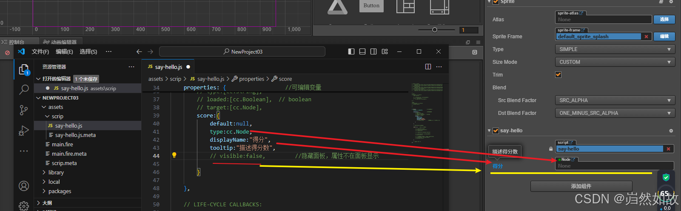Expand the packages folder
Image resolution: width=681 pixels, height=211 pixels.
click(x=44, y=191)
